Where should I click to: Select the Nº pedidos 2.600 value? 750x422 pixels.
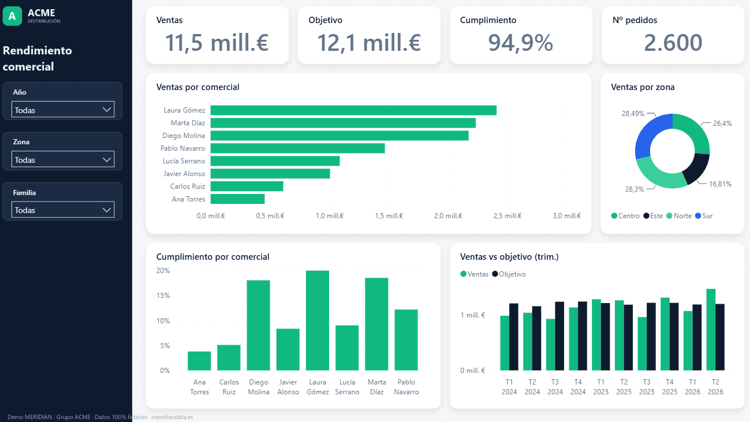673,43
